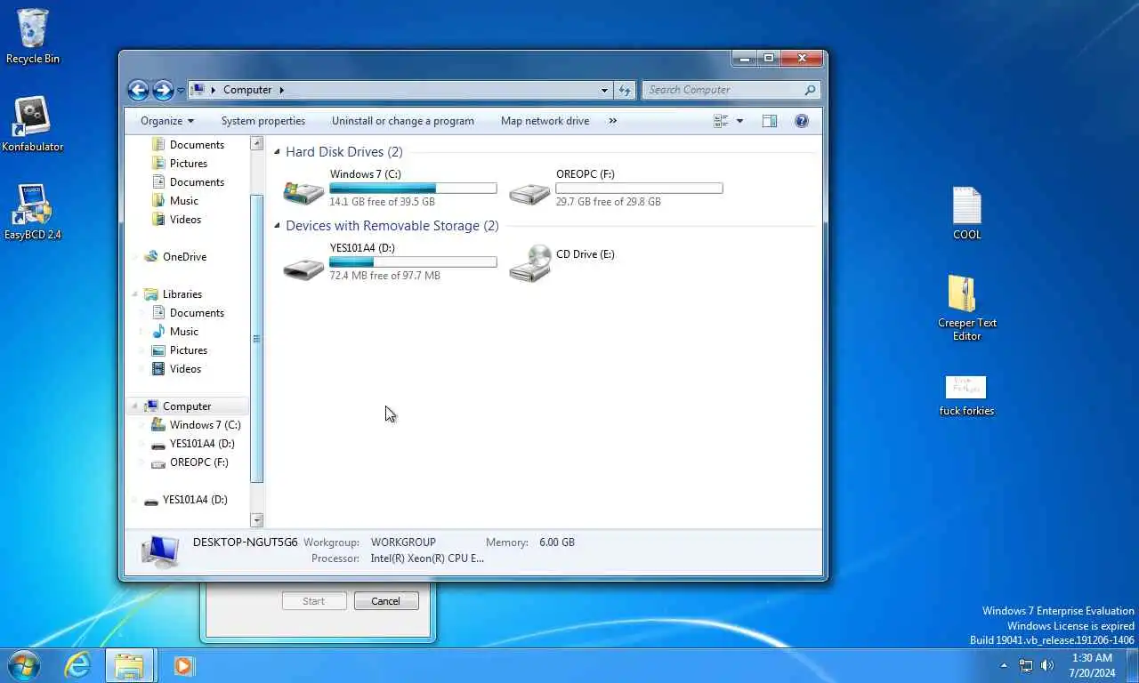
Task: Click the YES101A4 (D:) capacity bar
Action: click(413, 262)
